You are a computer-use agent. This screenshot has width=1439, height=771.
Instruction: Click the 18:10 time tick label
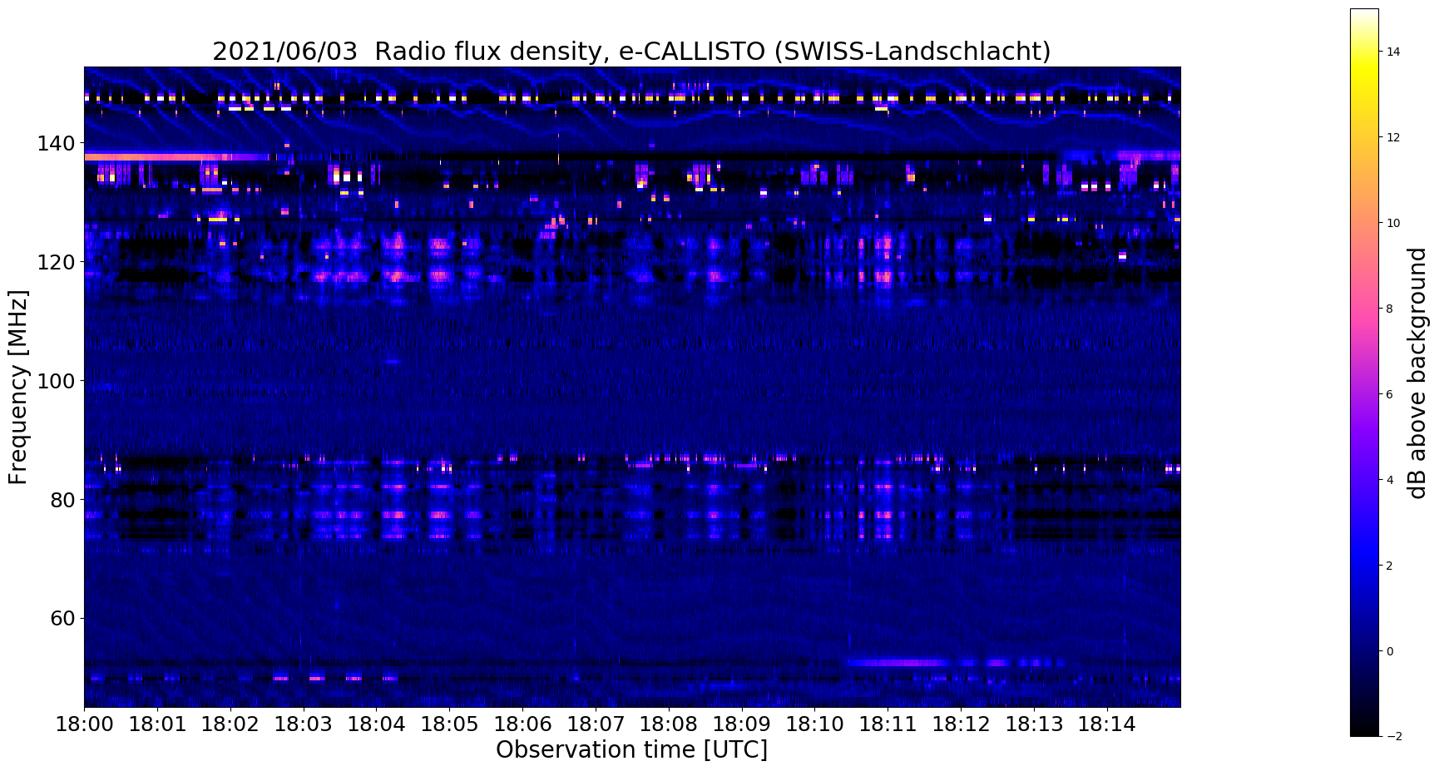coord(815,724)
